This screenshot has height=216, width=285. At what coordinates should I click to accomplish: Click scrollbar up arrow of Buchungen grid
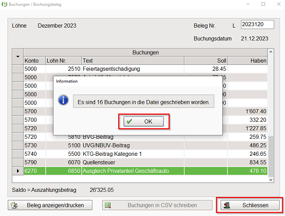tap(270, 52)
